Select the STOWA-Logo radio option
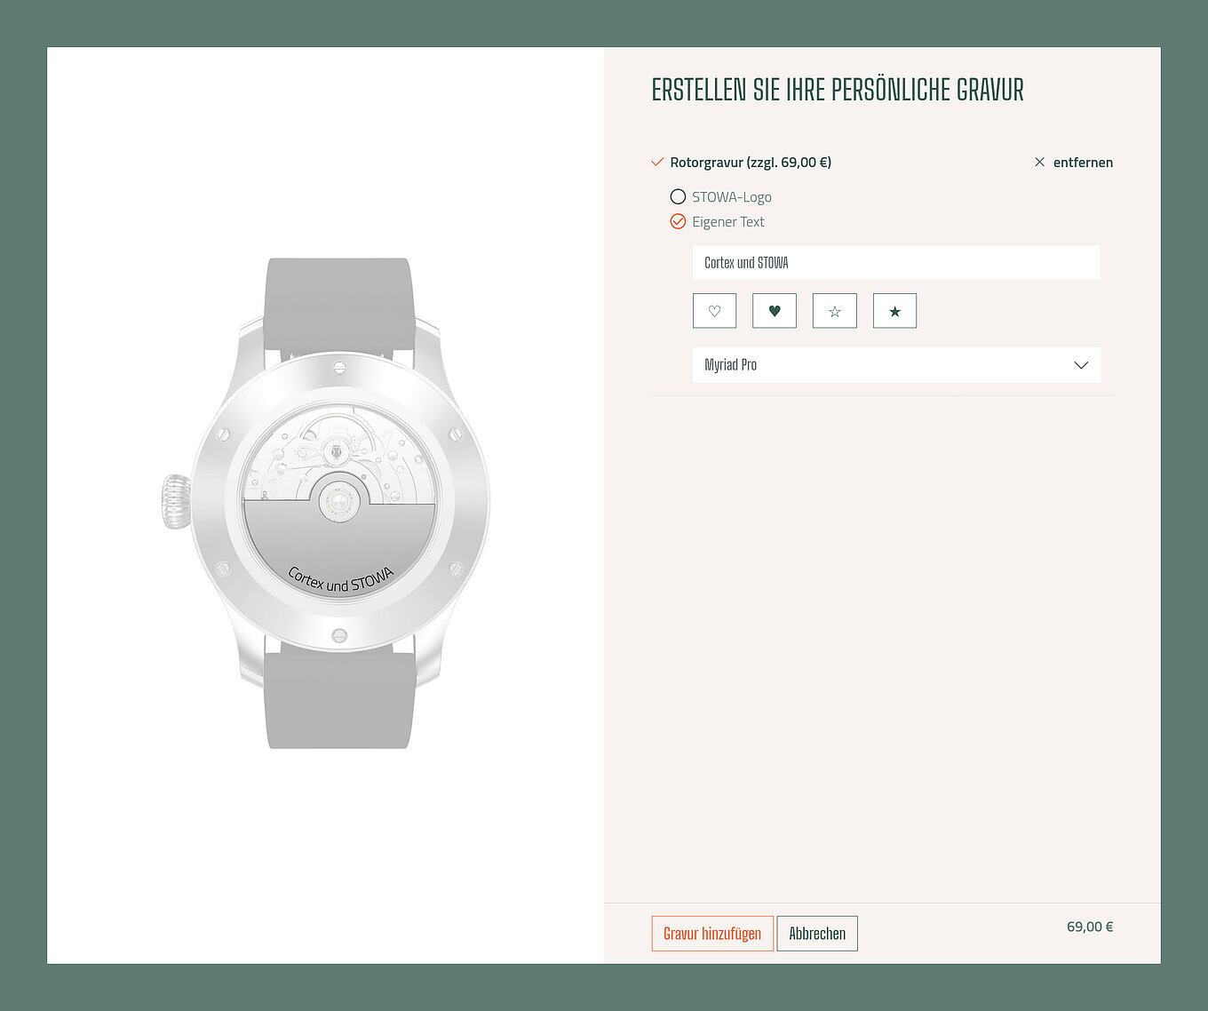1208x1011 pixels. pos(678,196)
